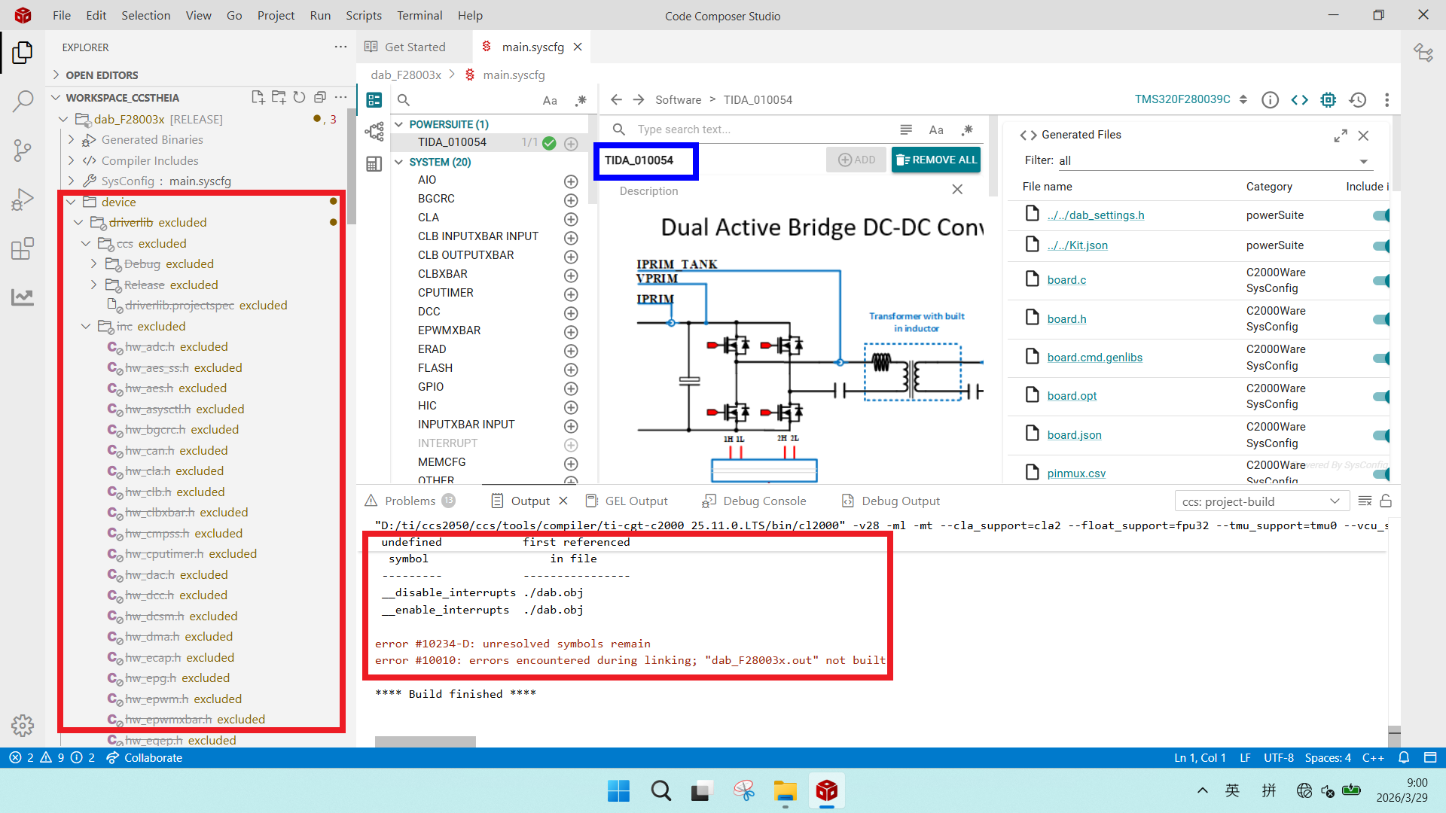Open the Extensions view
The image size is (1446, 813).
[x=23, y=248]
